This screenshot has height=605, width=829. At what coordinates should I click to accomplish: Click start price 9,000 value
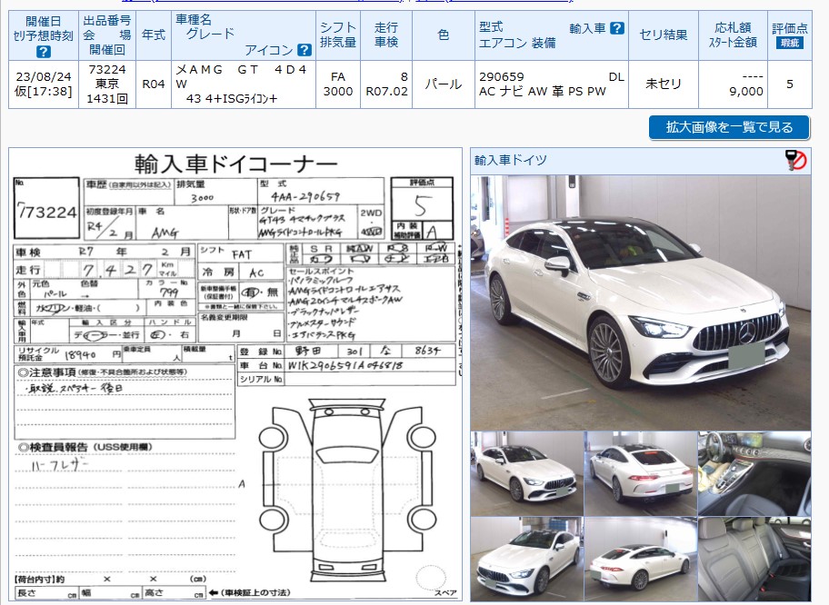pos(745,92)
